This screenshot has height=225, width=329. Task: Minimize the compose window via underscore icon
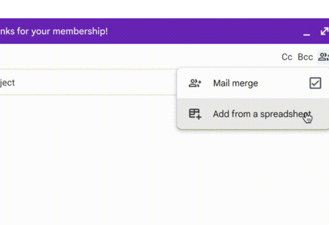(306, 34)
